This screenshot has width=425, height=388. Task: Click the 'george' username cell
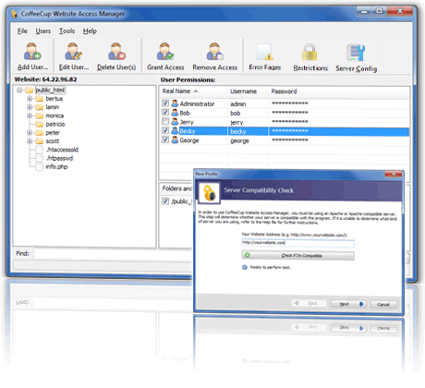point(239,141)
